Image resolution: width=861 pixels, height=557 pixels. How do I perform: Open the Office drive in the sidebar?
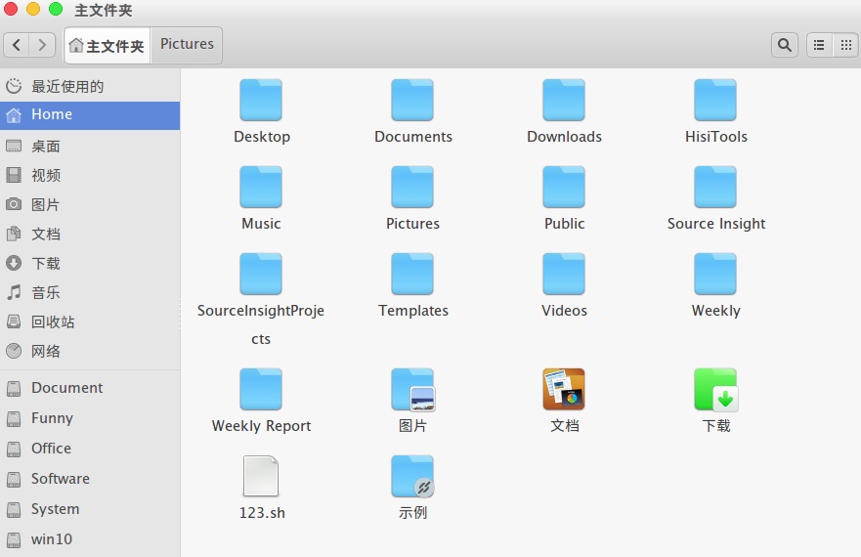click(x=90, y=449)
